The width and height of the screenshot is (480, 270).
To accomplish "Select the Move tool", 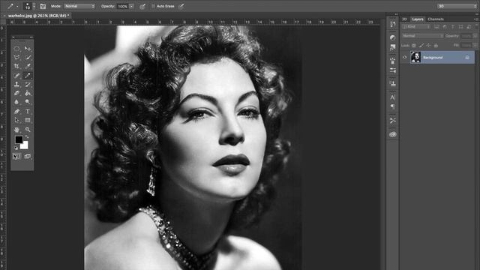I will point(28,49).
